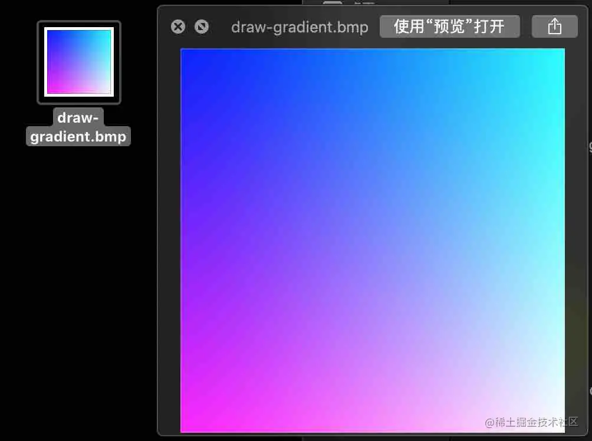
Task: Click the X close icon of the Quick Look window
Action: coord(177,27)
